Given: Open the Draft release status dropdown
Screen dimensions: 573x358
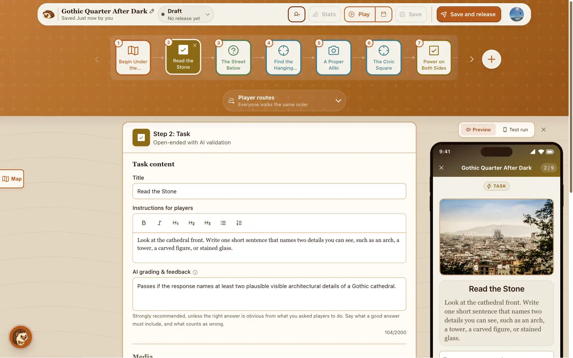Looking at the screenshot, I should (186, 14).
